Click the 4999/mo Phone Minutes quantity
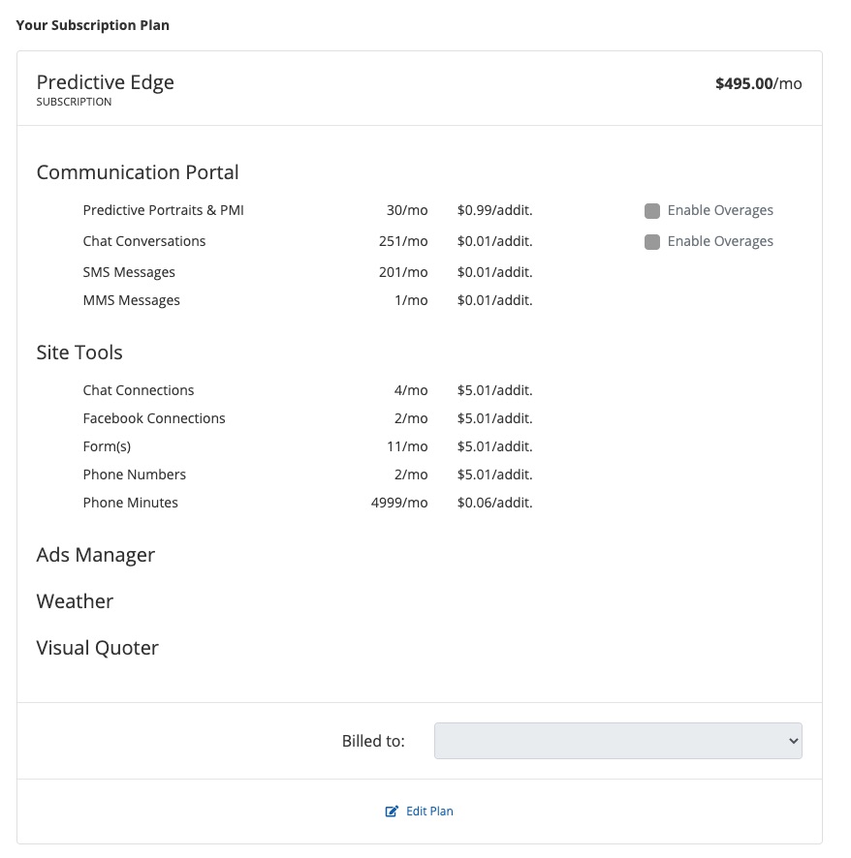Screen dimensions: 851x858 (399, 503)
